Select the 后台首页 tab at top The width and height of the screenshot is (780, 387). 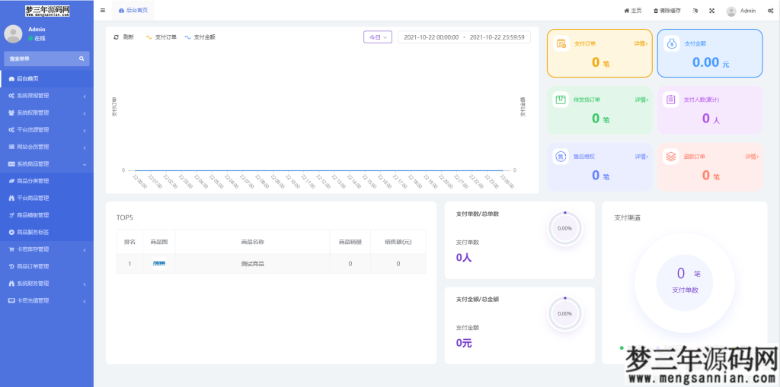pyautogui.click(x=133, y=11)
